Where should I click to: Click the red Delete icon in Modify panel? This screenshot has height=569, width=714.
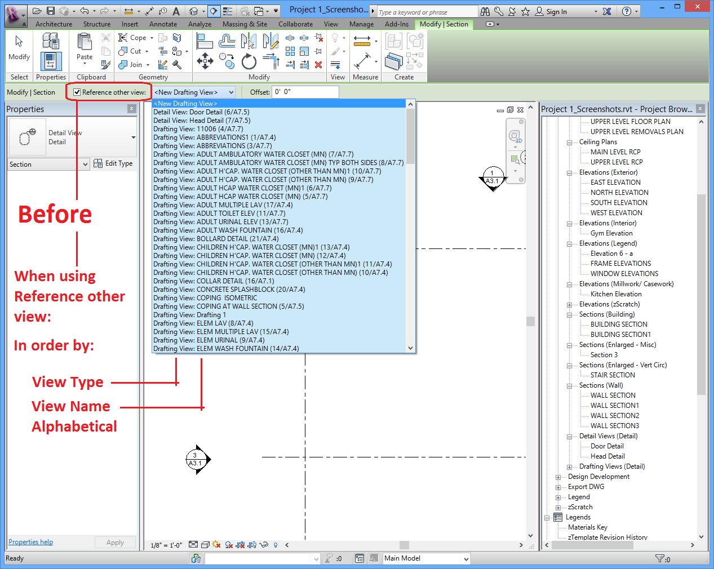[x=318, y=65]
